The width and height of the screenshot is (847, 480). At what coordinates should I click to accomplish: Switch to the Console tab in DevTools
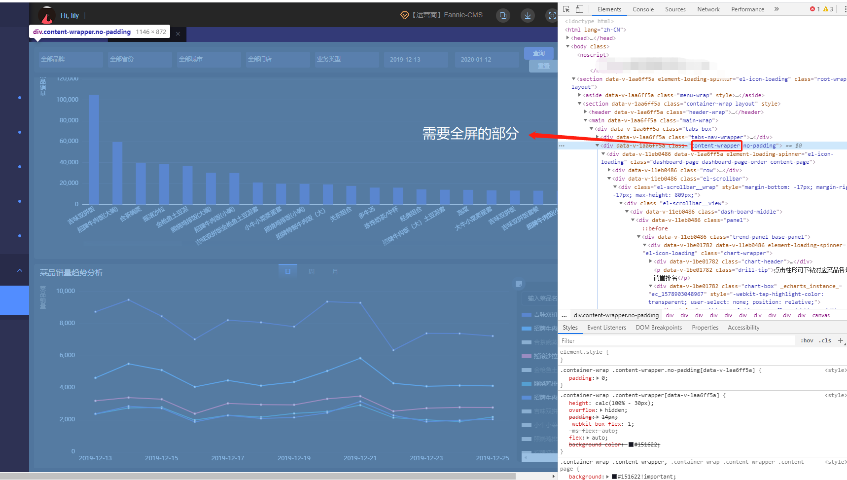coord(643,9)
